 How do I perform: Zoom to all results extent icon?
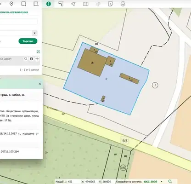click(x=38, y=52)
